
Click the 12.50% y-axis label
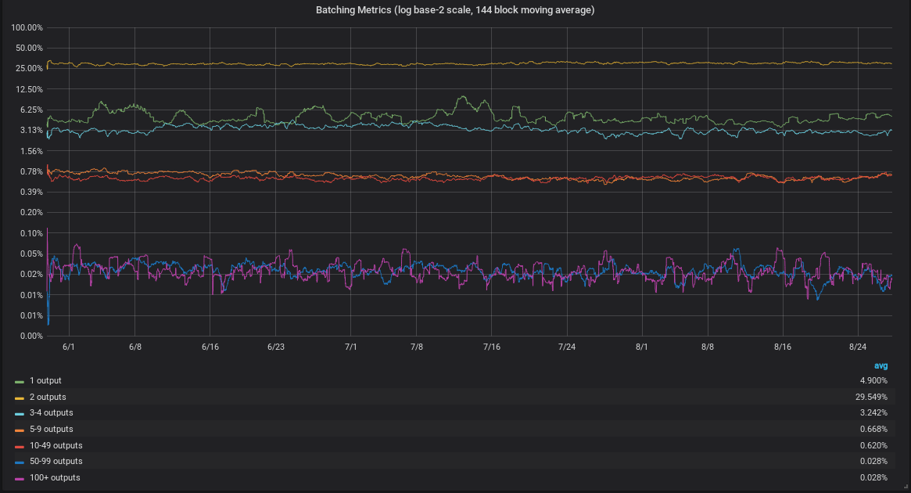(29, 89)
